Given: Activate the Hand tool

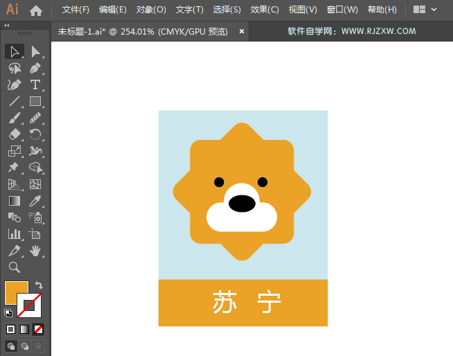Looking at the screenshot, I should click(35, 251).
